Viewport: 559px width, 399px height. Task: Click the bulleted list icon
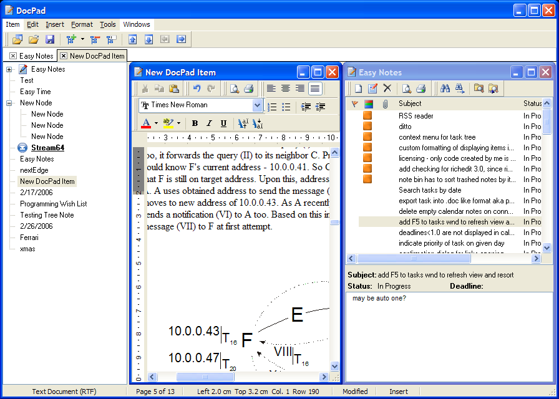pyautogui.click(x=286, y=107)
